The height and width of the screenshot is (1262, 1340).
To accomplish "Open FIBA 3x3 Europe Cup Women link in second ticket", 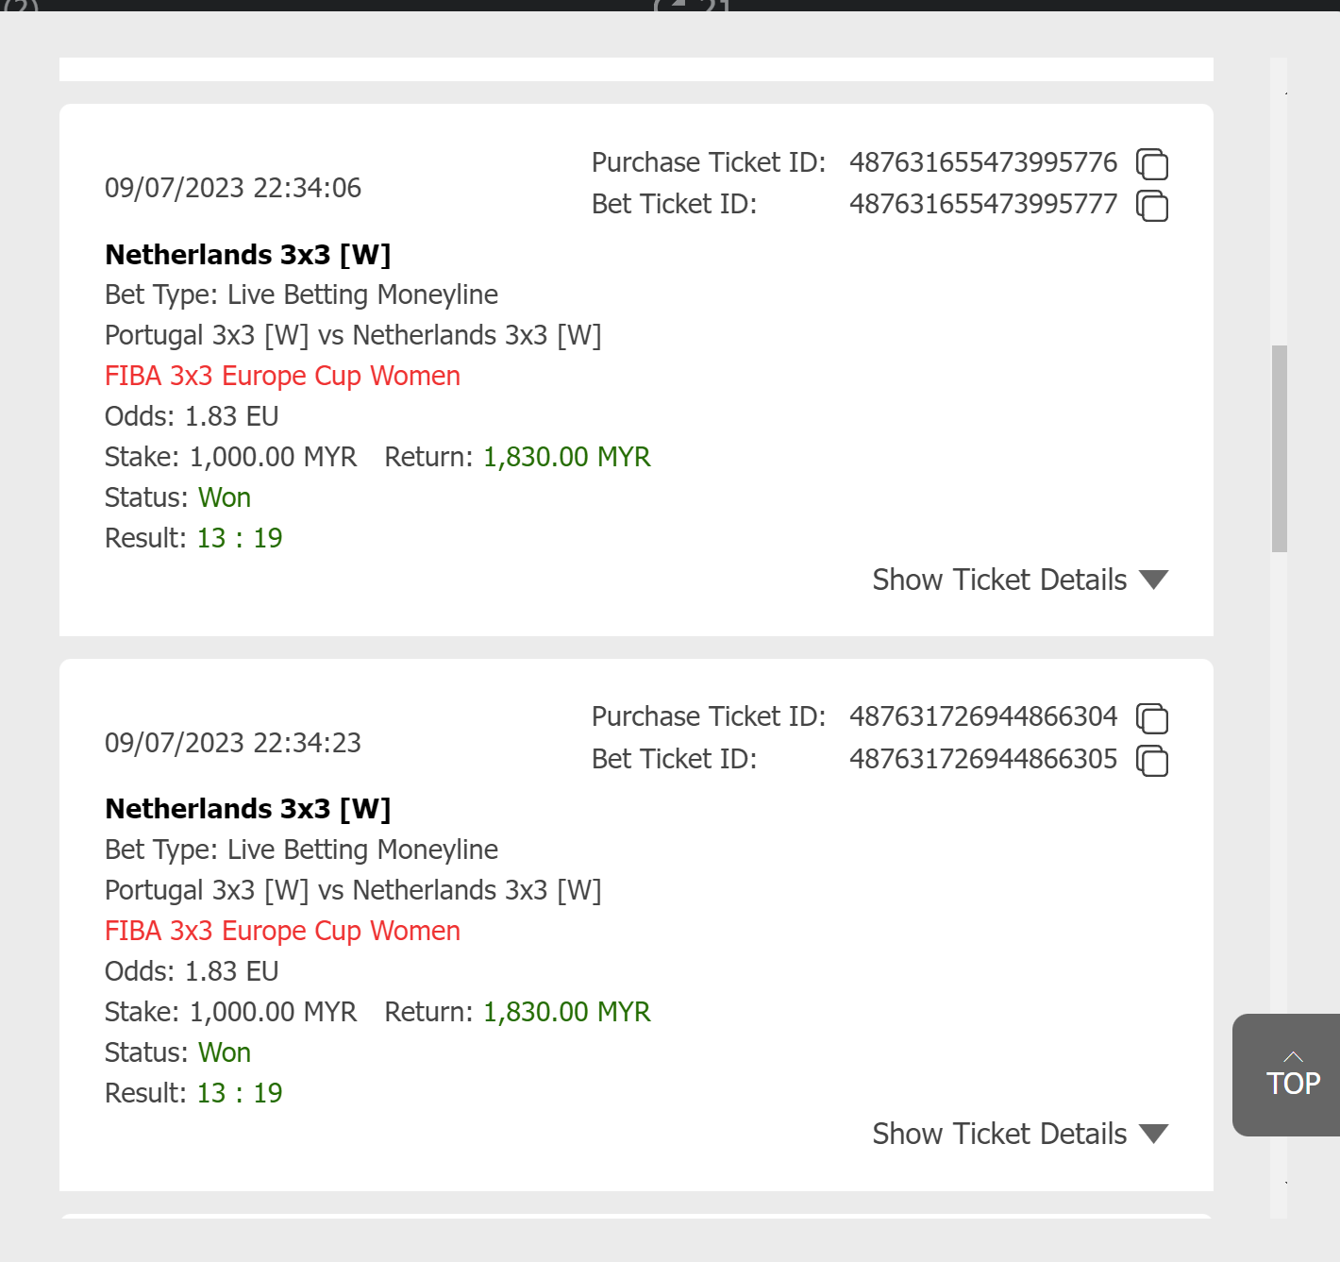I will click(282, 931).
